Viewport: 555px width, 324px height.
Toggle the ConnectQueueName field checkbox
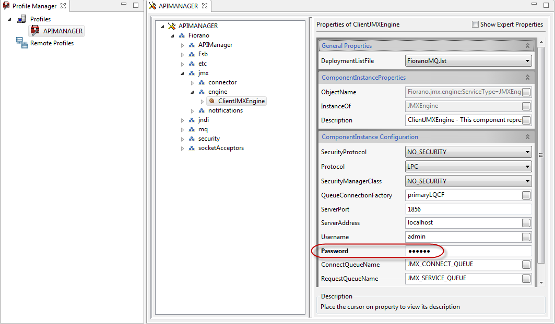click(x=526, y=264)
